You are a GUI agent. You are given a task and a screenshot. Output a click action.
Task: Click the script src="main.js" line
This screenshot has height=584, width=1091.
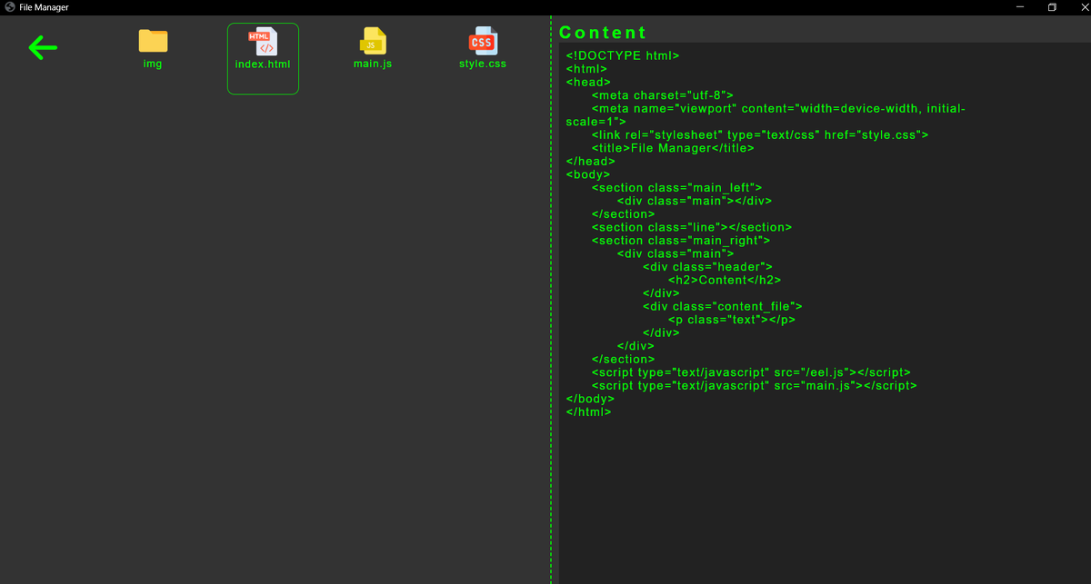(754, 386)
